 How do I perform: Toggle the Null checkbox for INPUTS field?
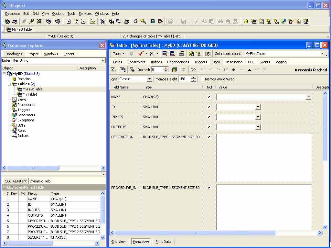pos(209,117)
